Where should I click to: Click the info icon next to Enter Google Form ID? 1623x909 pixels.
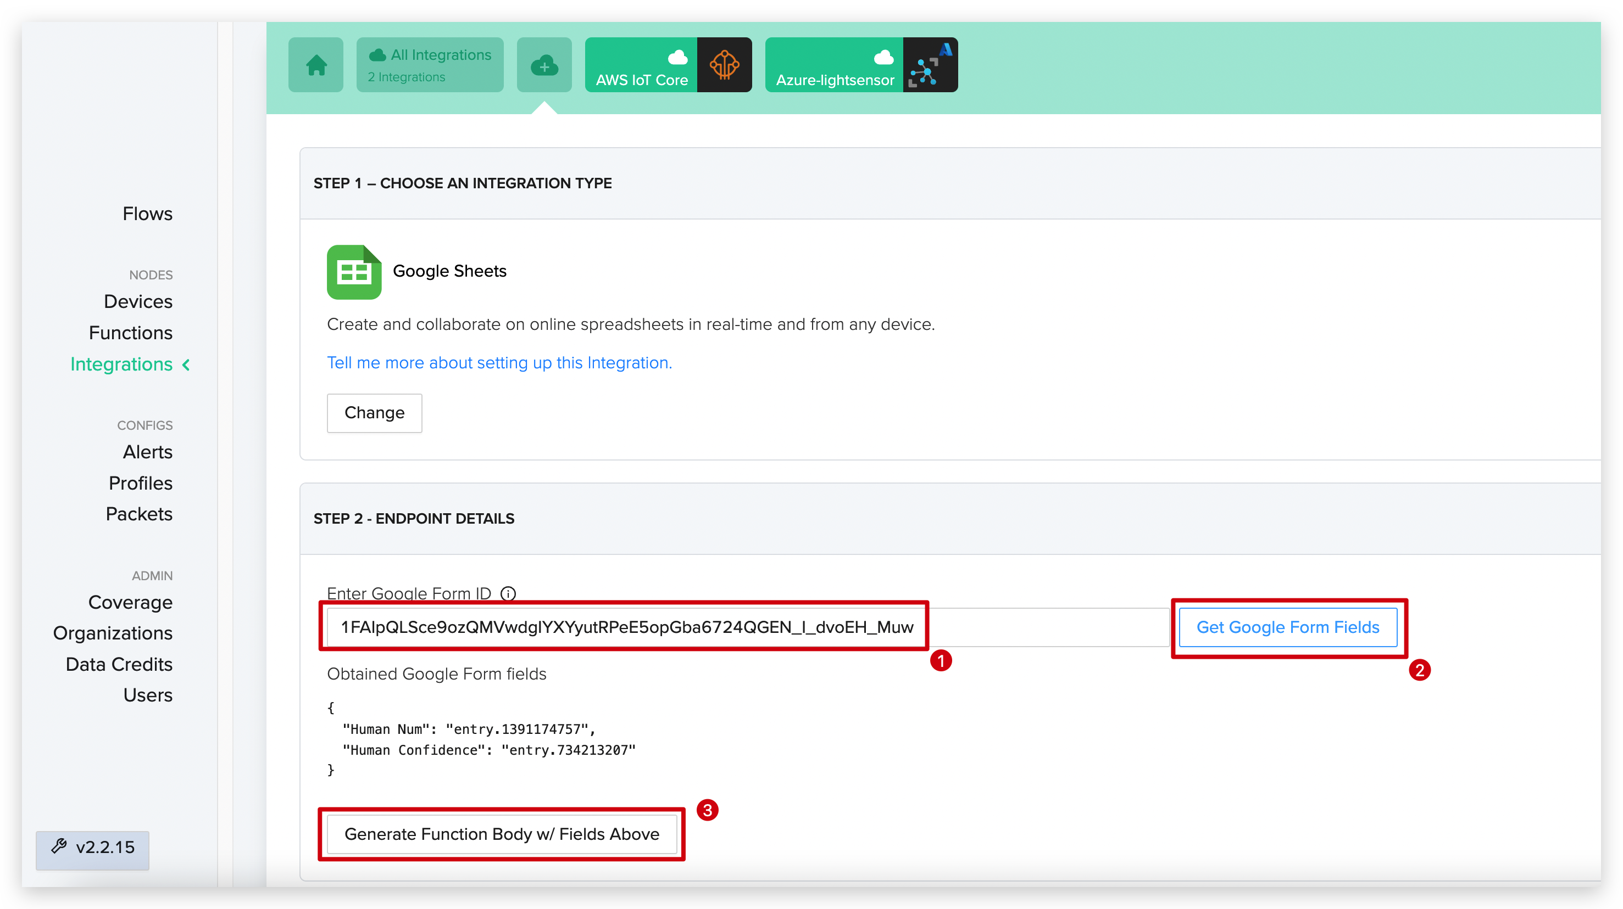pyautogui.click(x=508, y=593)
